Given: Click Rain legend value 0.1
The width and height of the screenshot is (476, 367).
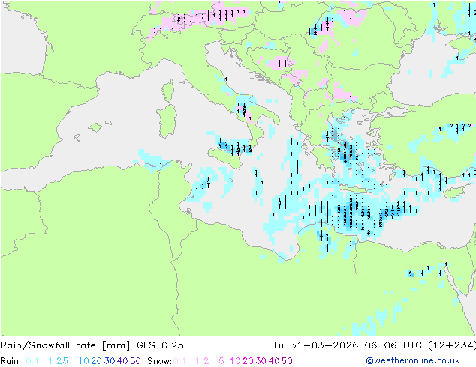Looking at the screenshot, I should (x=32, y=361).
